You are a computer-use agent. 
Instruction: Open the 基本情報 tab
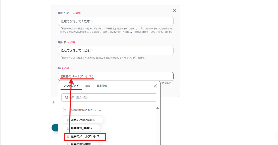[102, 86]
